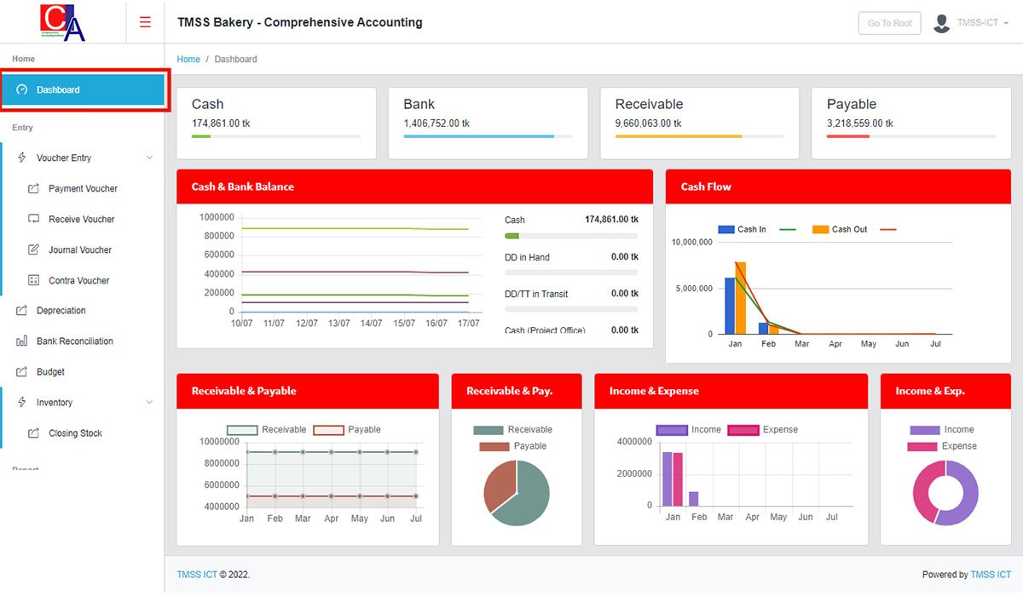Click the Receive Voucher sidebar icon

tap(34, 219)
